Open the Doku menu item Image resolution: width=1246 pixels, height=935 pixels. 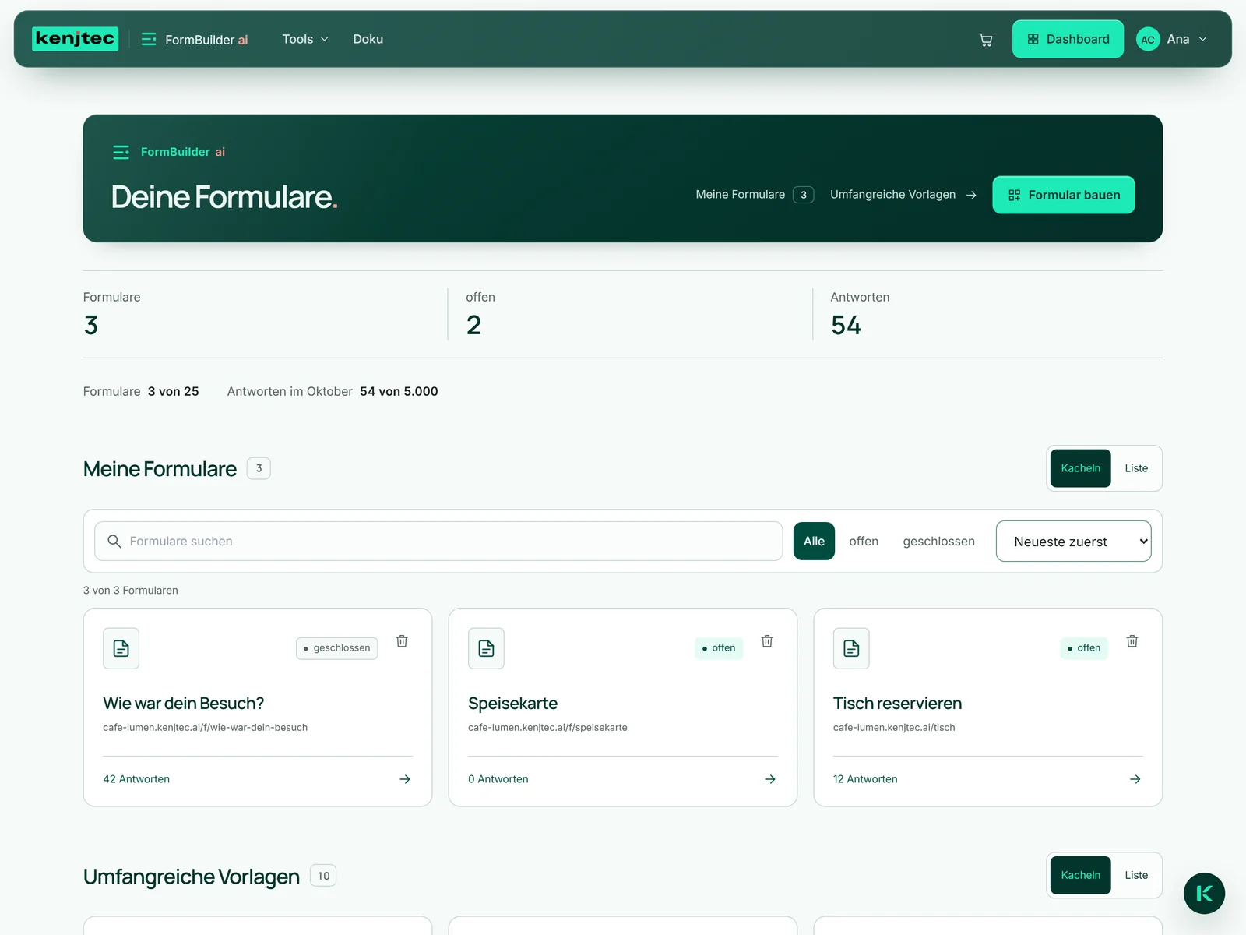[368, 39]
